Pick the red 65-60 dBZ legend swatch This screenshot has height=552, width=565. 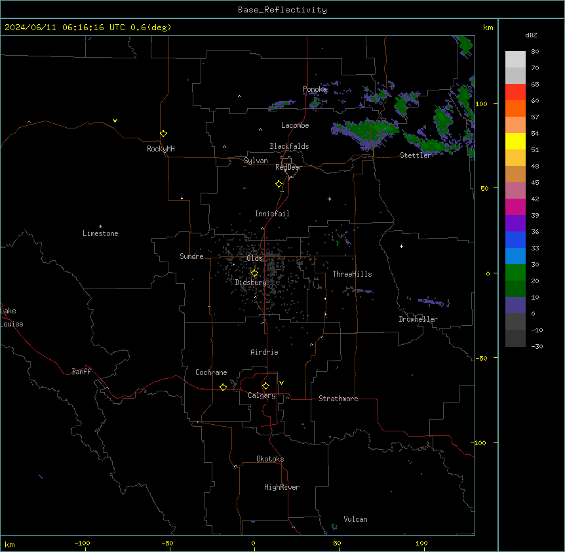tap(515, 92)
